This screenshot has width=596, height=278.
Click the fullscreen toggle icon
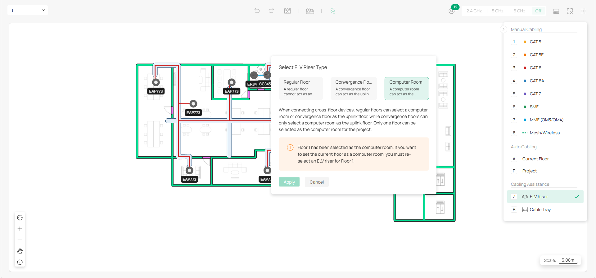click(x=570, y=11)
